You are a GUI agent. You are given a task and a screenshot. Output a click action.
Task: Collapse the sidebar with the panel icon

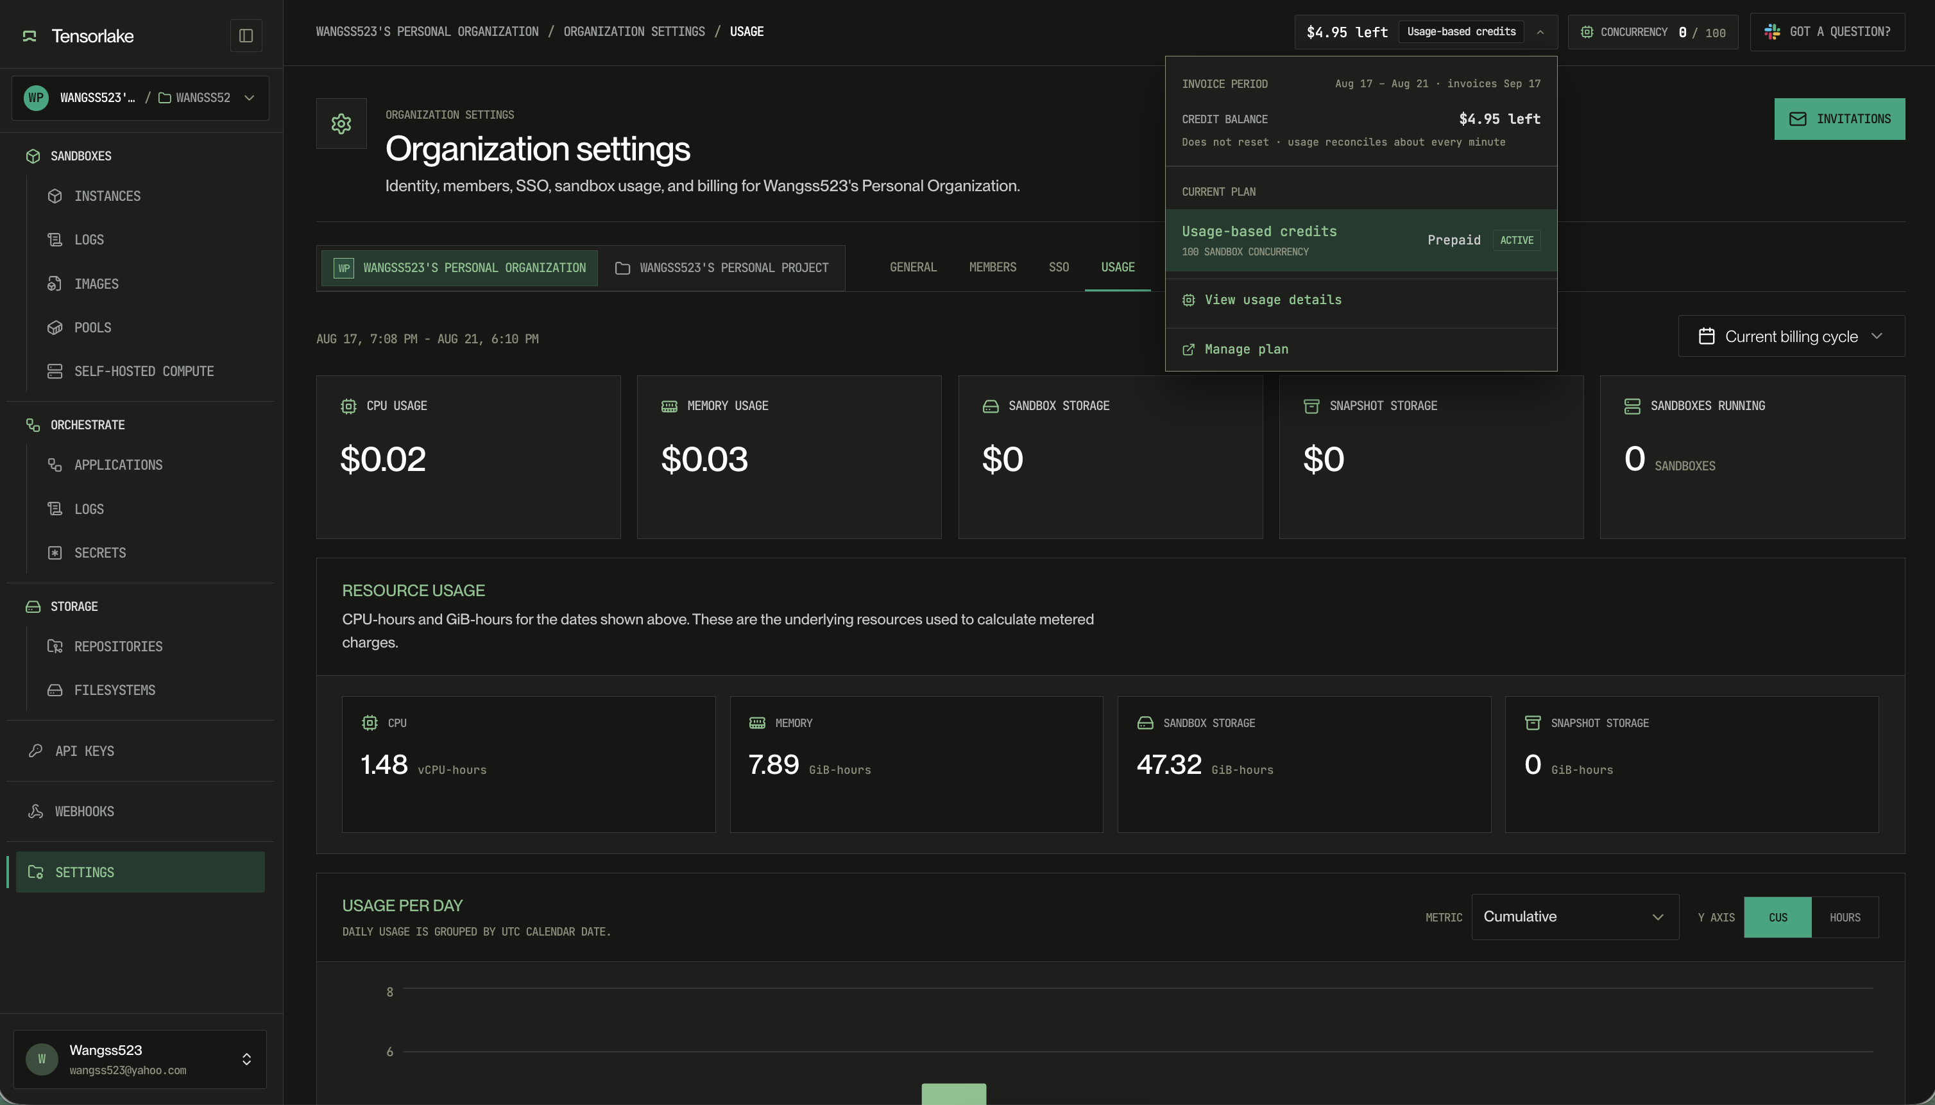pyautogui.click(x=246, y=36)
